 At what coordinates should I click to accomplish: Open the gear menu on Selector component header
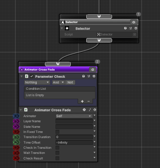pos(136,28)
